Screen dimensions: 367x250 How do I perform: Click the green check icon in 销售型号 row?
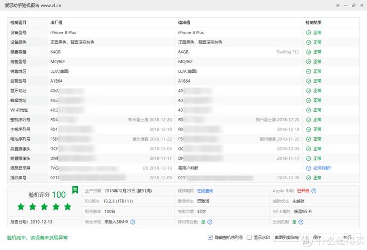[x=309, y=62]
